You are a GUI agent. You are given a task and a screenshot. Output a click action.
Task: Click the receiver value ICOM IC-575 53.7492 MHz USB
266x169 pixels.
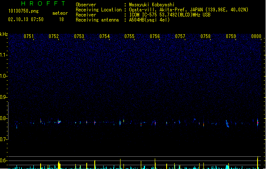pyautogui.click(x=170, y=15)
